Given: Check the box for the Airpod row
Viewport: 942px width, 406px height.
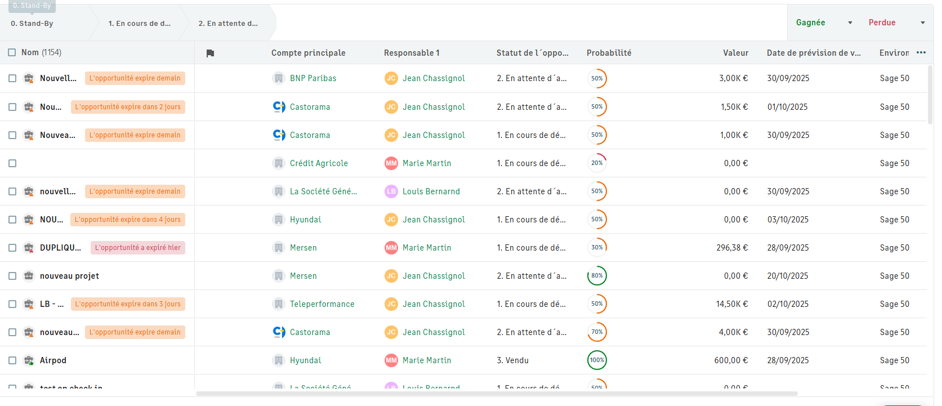Looking at the screenshot, I should click(x=12, y=360).
